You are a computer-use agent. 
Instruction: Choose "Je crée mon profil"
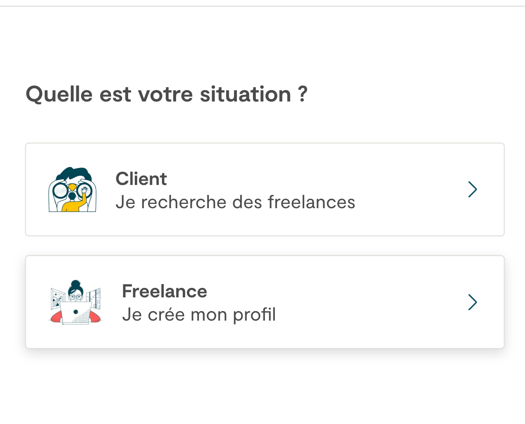point(199,314)
